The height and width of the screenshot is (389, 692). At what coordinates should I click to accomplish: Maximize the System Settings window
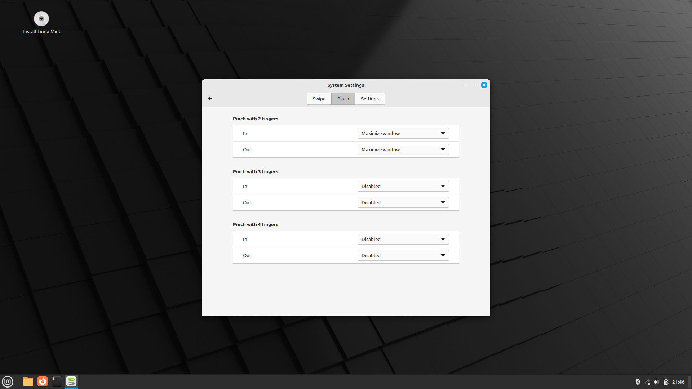[x=474, y=85]
